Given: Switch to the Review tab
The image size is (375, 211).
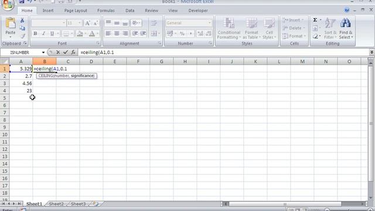Looking at the screenshot, I should click(151, 11).
